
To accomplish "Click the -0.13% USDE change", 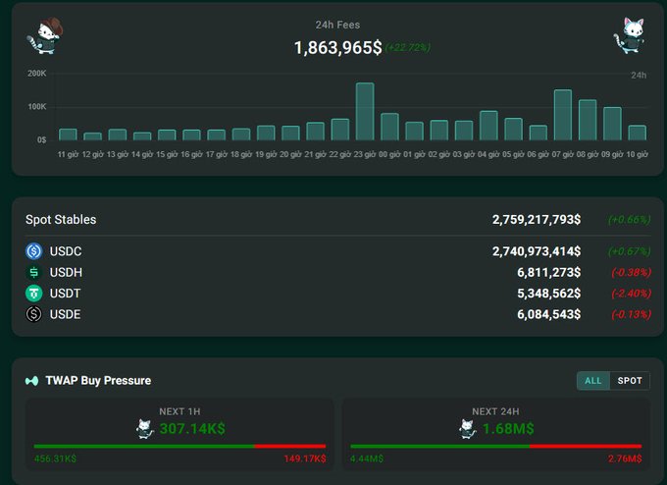I will [631, 314].
